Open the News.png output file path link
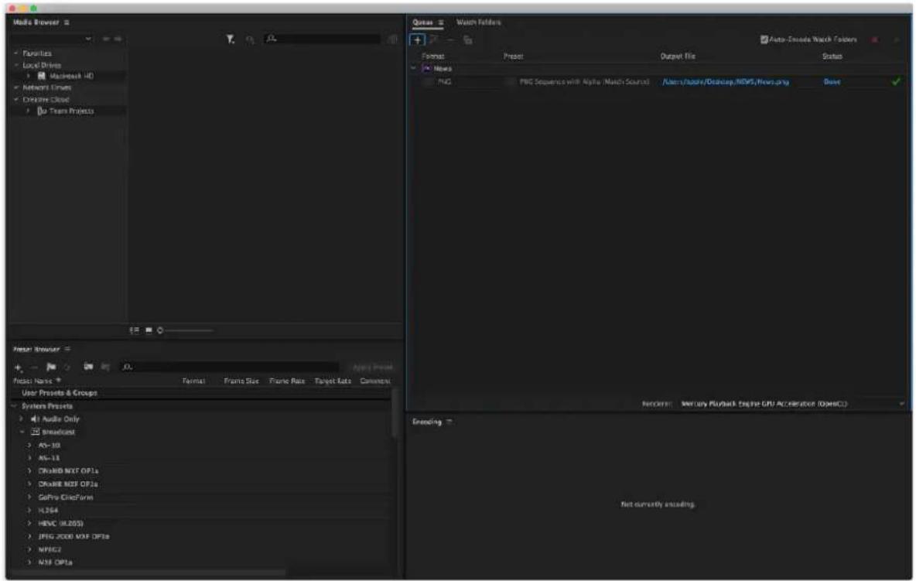Screen dimensions: 916x581 point(726,82)
